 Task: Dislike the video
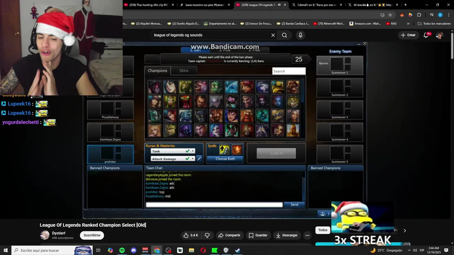(207, 235)
